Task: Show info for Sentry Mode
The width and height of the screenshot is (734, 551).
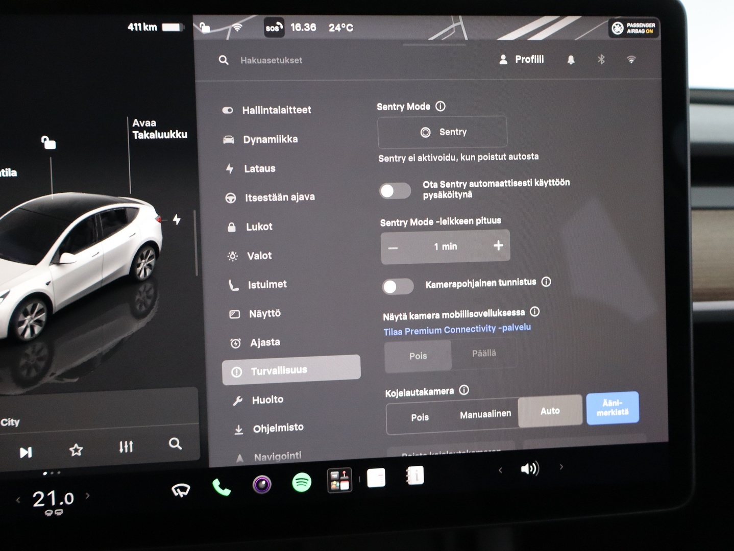Action: pyautogui.click(x=441, y=106)
